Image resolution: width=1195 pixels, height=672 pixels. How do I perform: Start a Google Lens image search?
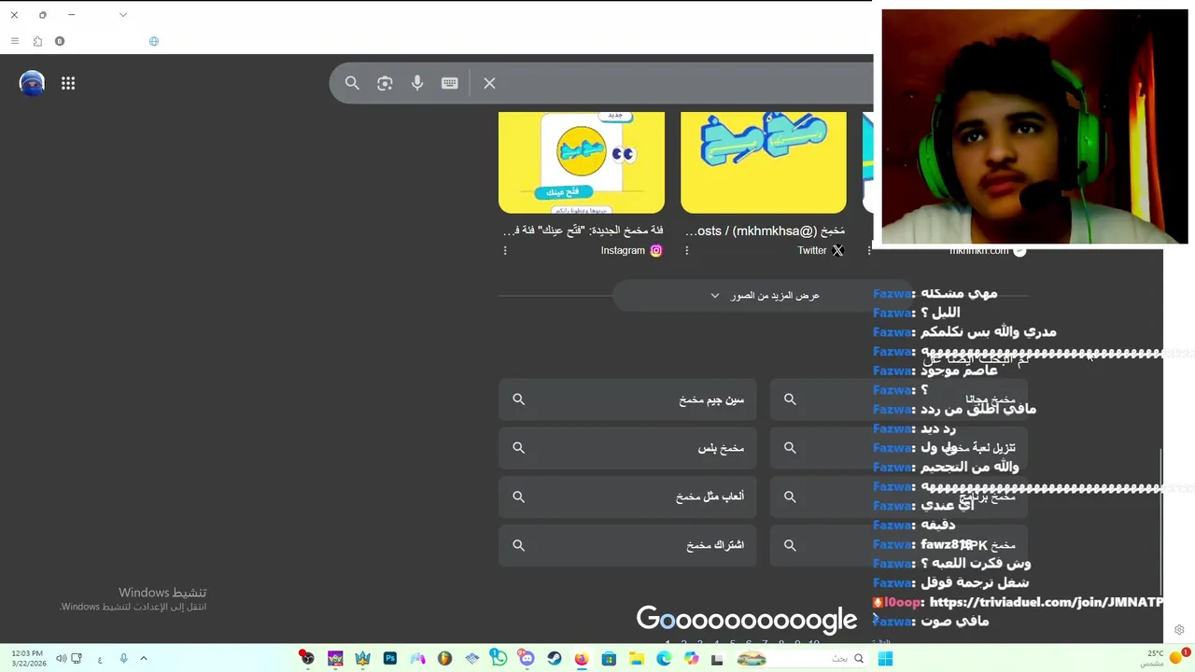tap(385, 83)
